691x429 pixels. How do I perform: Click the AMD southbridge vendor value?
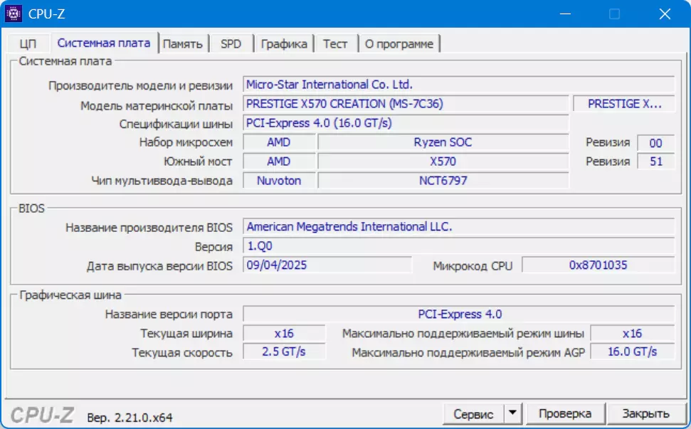[279, 161]
